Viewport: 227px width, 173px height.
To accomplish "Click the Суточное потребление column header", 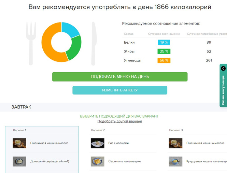I will pos(207,34).
